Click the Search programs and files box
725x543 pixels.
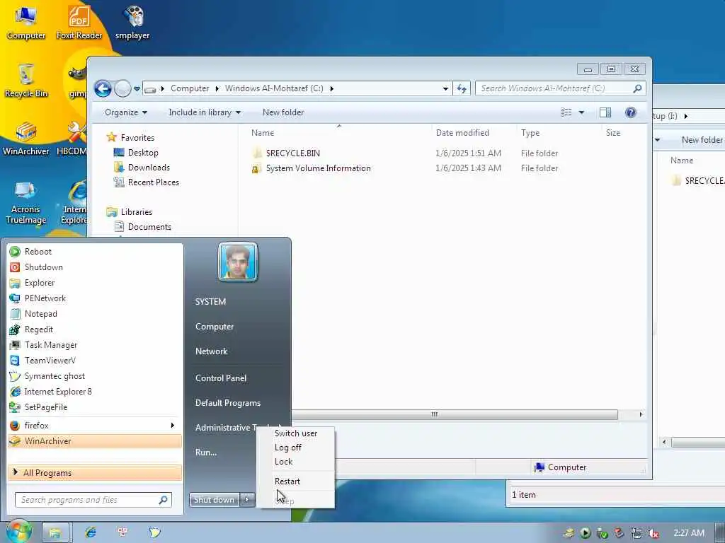coord(93,500)
